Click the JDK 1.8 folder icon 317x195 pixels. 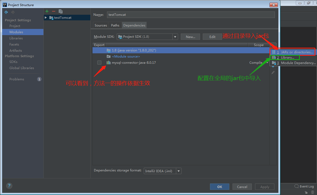tap(109, 50)
